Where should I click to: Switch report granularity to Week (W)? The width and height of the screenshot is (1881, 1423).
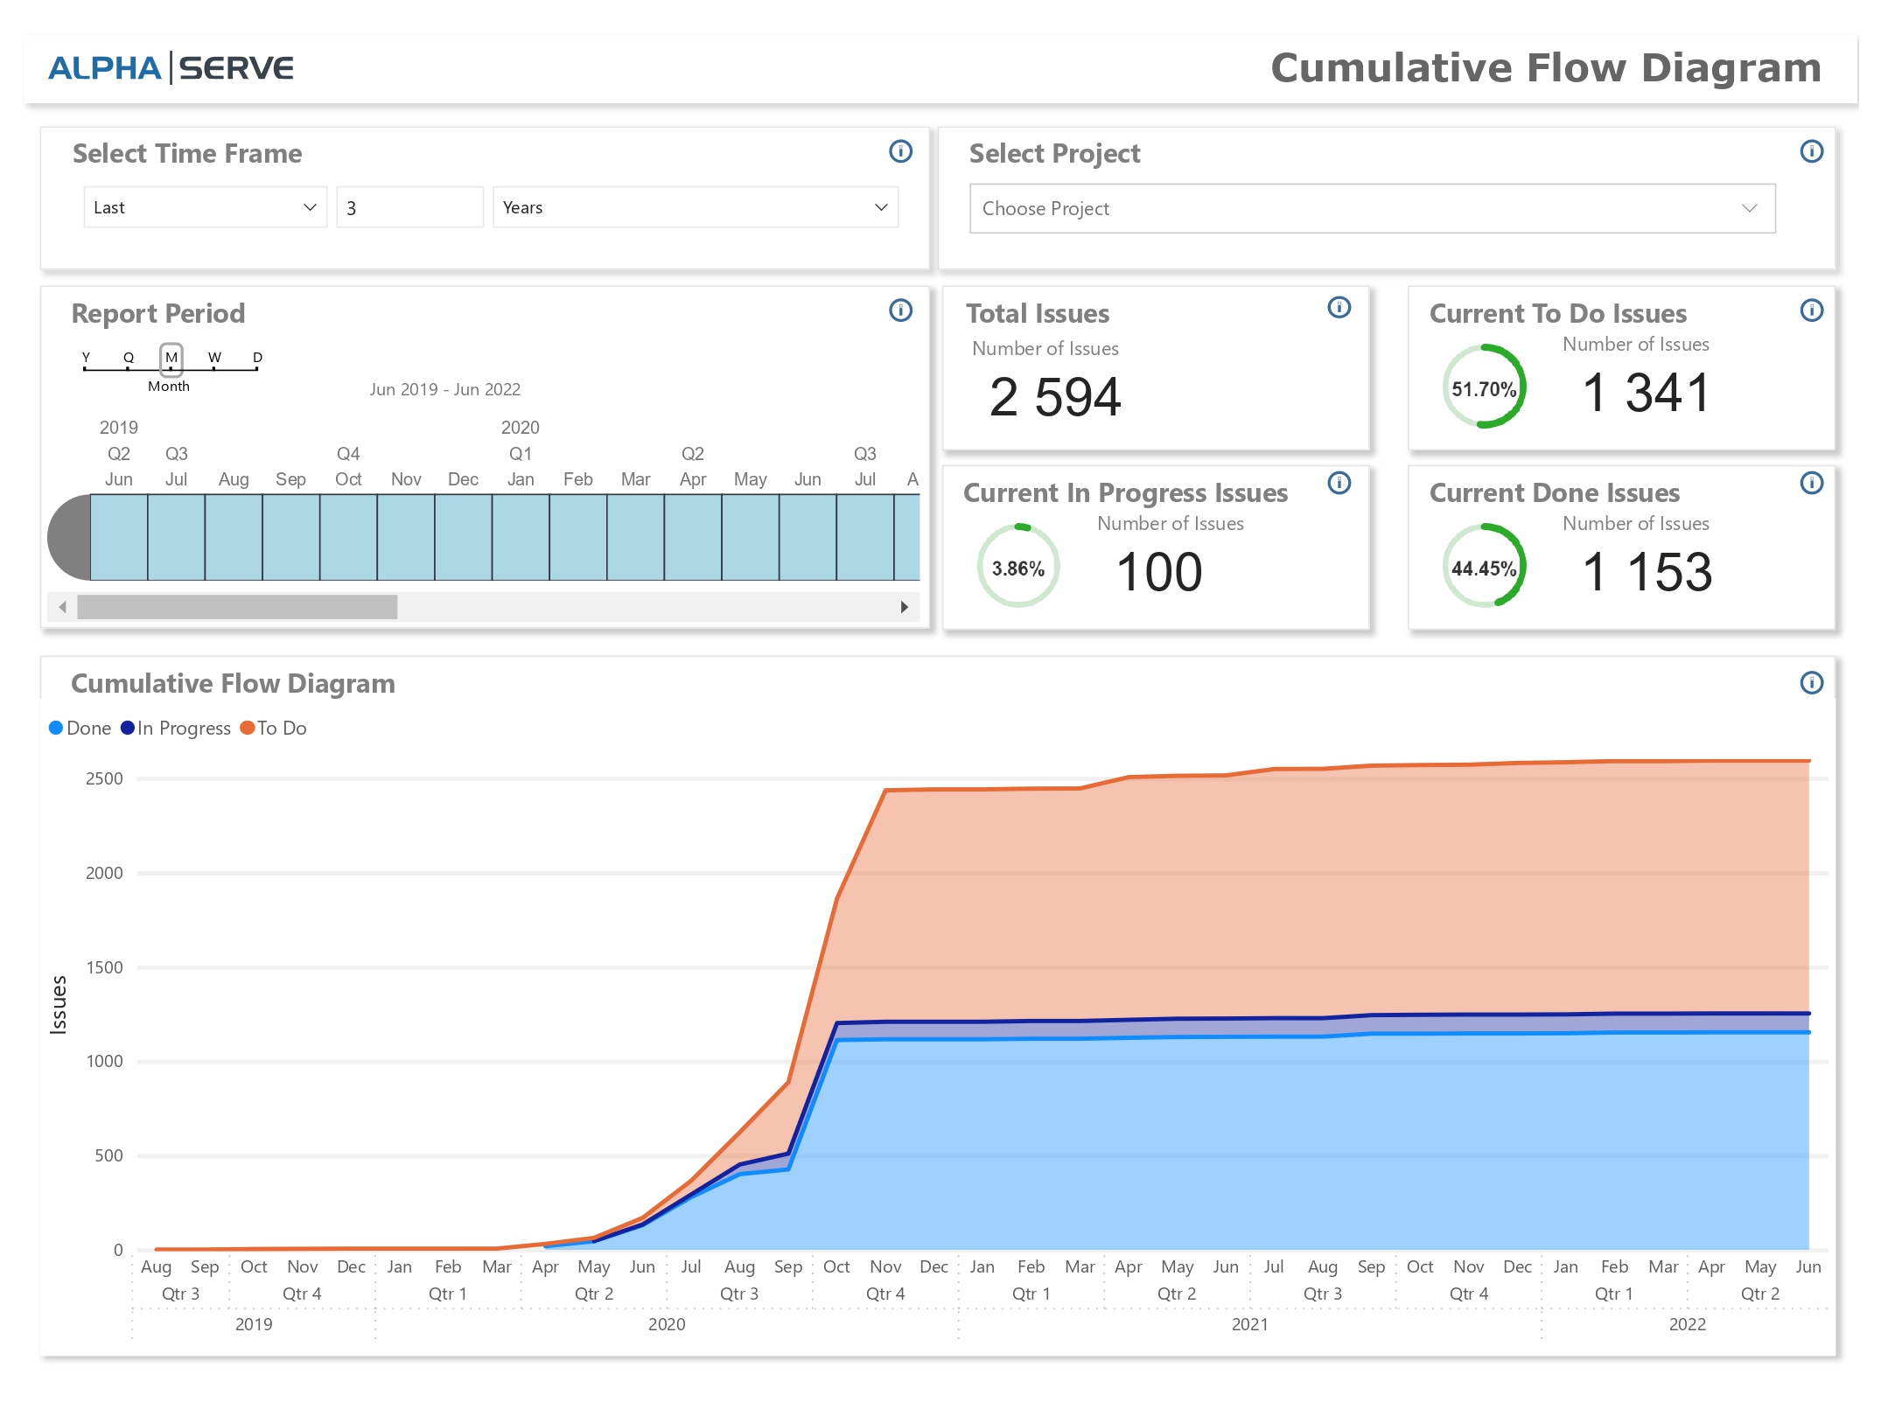click(213, 358)
